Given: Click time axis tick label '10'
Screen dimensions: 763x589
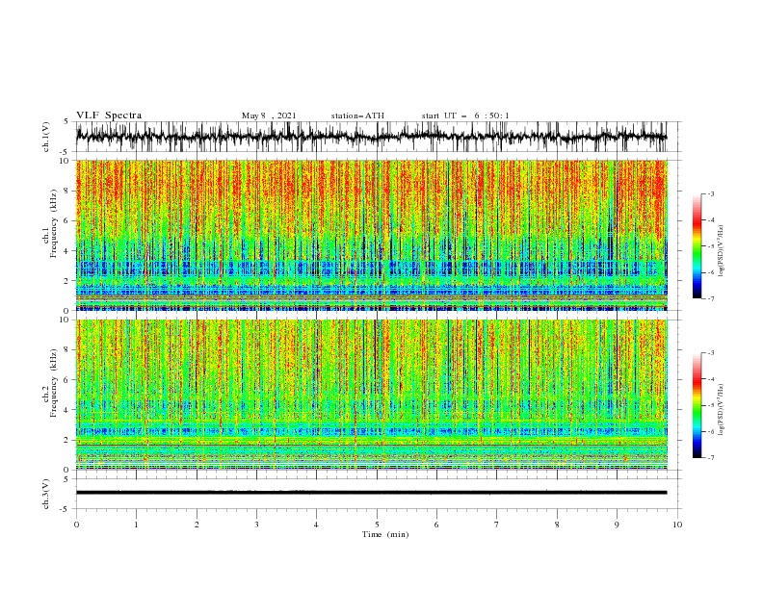Looking at the screenshot, I should pos(677,525).
